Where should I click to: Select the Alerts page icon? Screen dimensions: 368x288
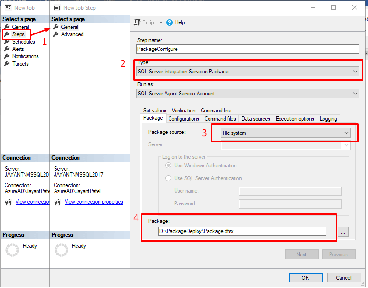click(7, 49)
